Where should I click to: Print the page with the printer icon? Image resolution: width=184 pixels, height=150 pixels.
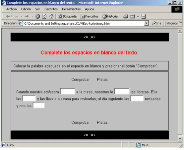[x=126, y=16]
